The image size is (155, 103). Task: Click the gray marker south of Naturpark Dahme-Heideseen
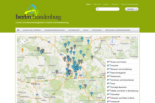pyautogui.click(x=86, y=86)
